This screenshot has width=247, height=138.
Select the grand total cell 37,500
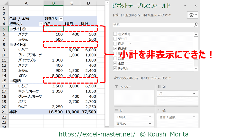point(89,112)
